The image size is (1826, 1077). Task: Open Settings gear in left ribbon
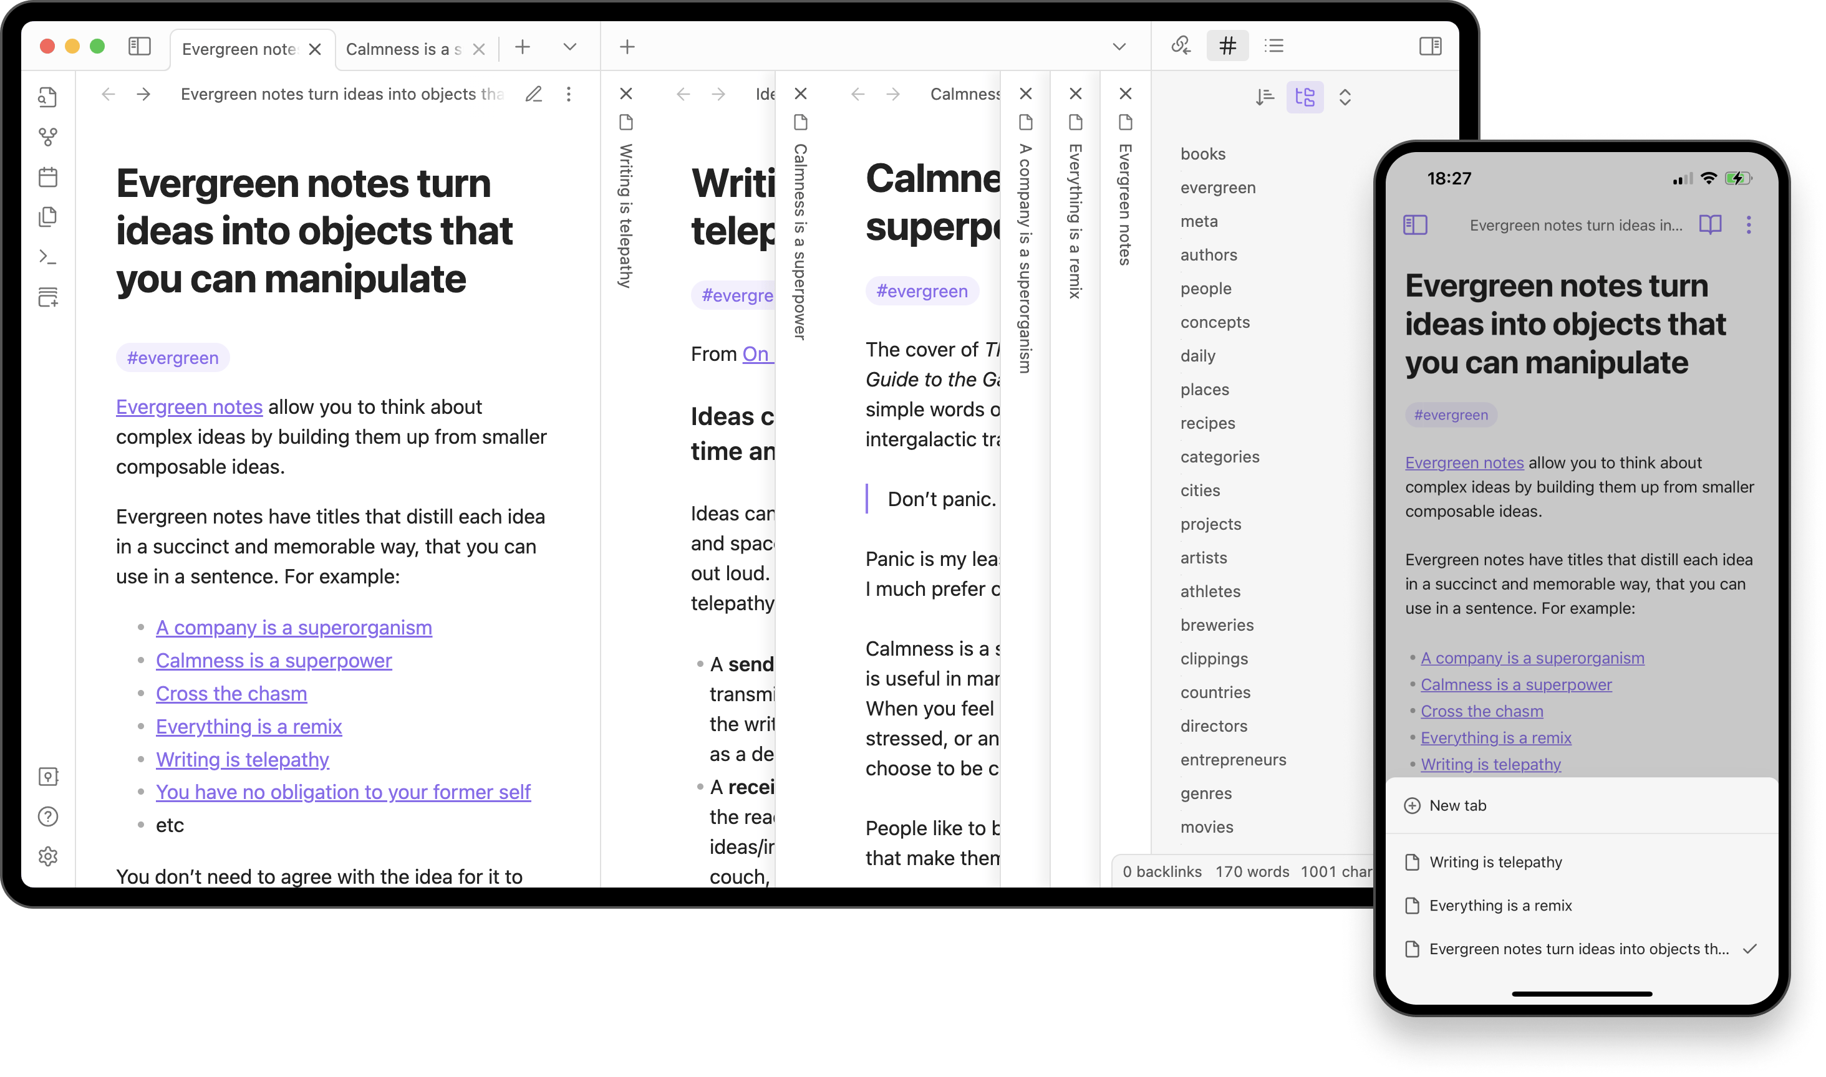tap(48, 857)
